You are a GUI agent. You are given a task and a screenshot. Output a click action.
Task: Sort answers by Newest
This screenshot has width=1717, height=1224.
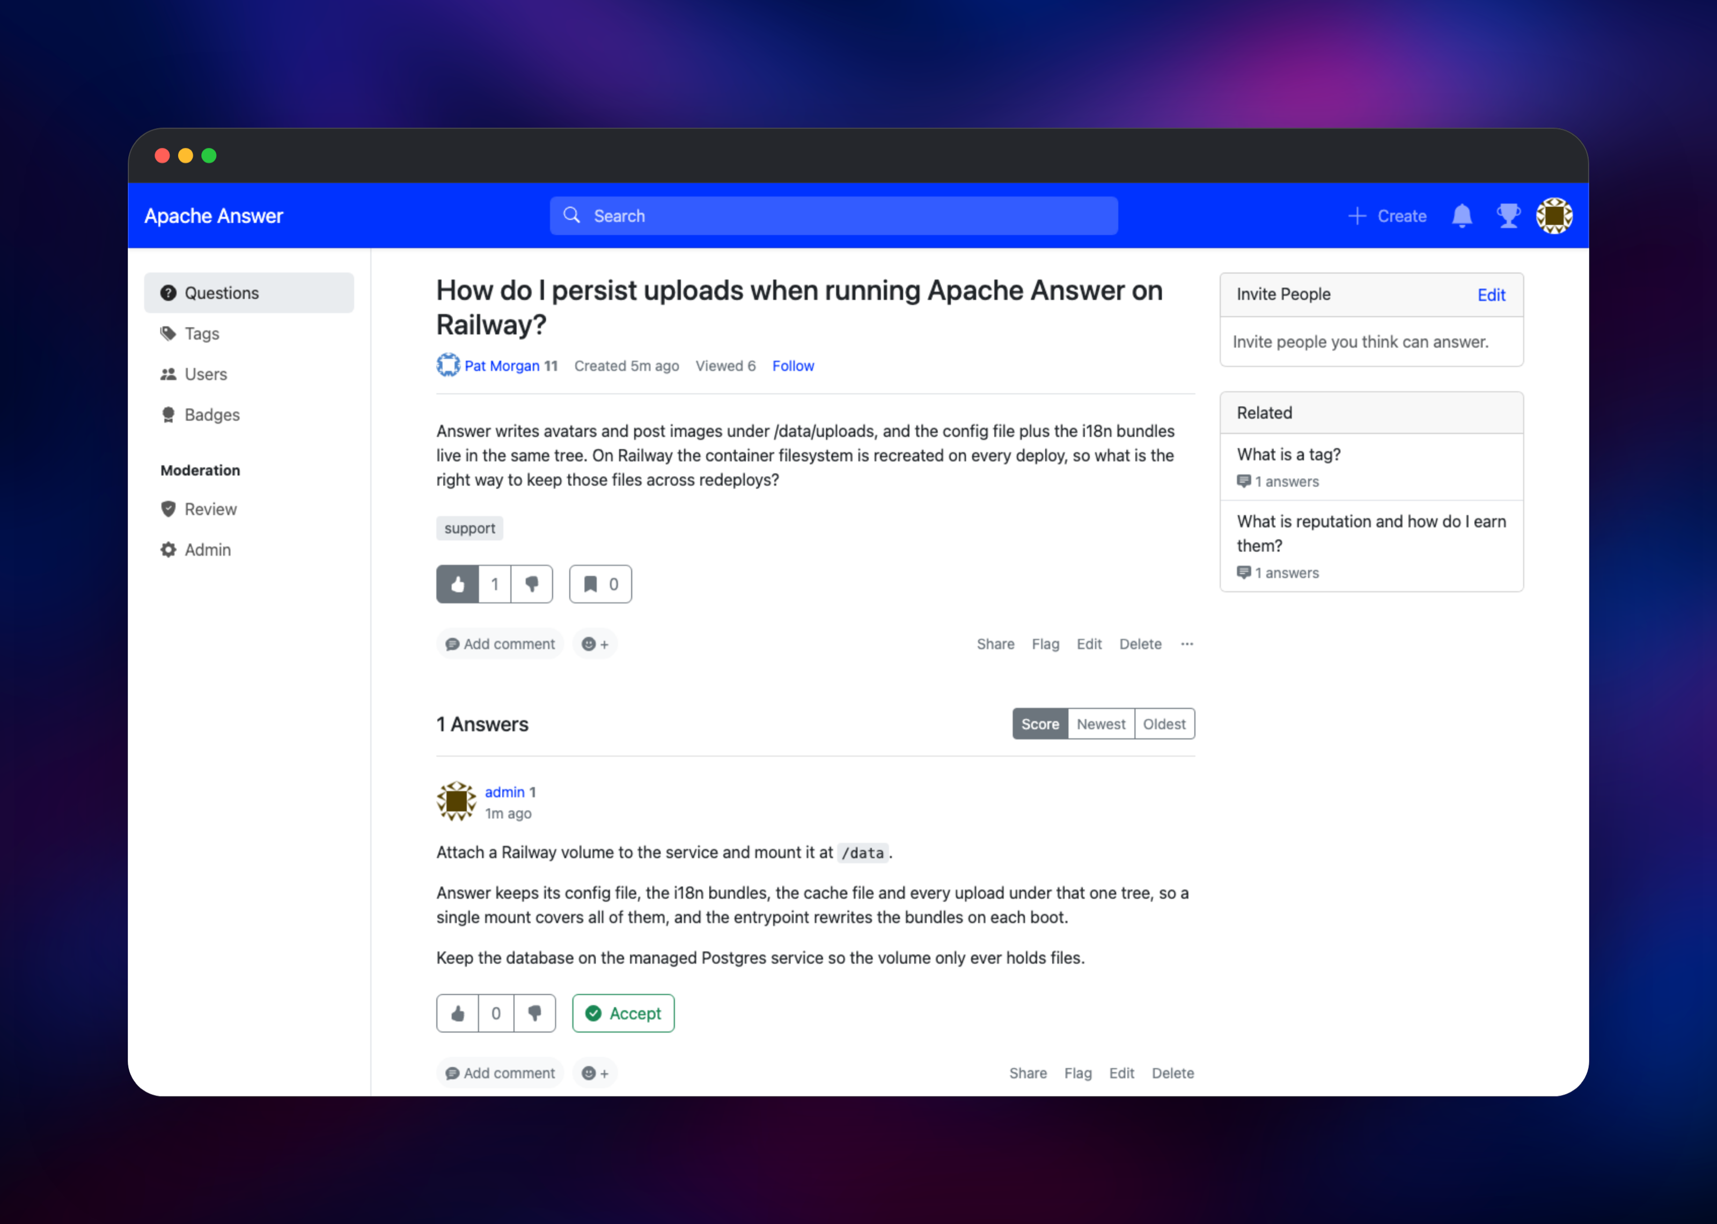[1100, 724]
